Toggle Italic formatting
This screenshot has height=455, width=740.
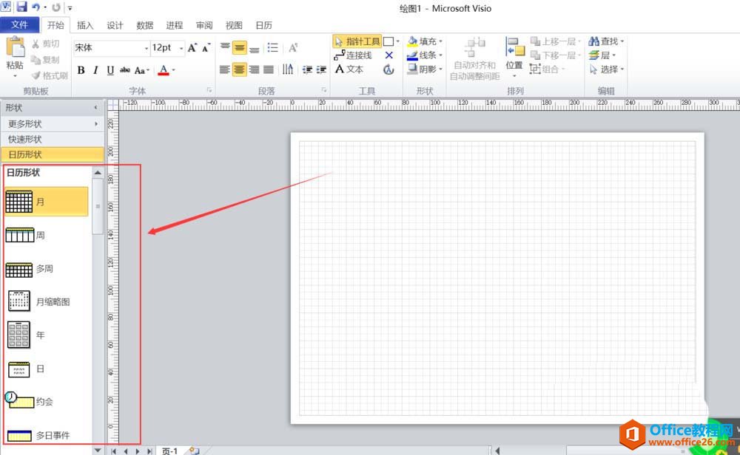[x=95, y=70]
